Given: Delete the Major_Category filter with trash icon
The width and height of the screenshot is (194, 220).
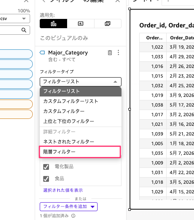Looking at the screenshot, I should point(110,52).
